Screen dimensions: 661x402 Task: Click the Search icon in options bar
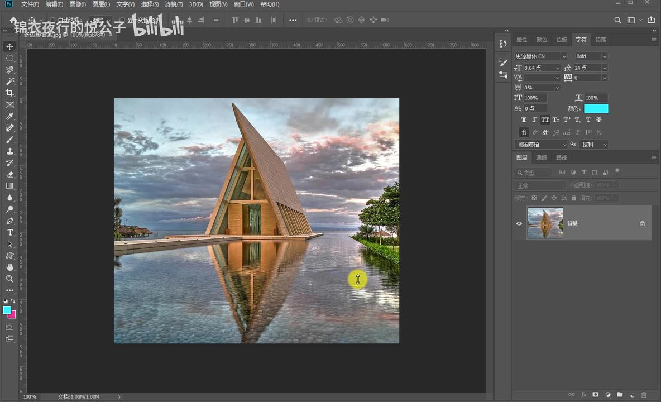pos(617,20)
